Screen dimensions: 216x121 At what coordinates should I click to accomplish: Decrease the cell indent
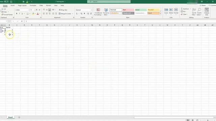(53, 13)
